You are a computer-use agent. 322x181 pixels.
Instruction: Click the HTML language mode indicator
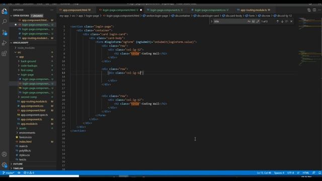pos(305,173)
